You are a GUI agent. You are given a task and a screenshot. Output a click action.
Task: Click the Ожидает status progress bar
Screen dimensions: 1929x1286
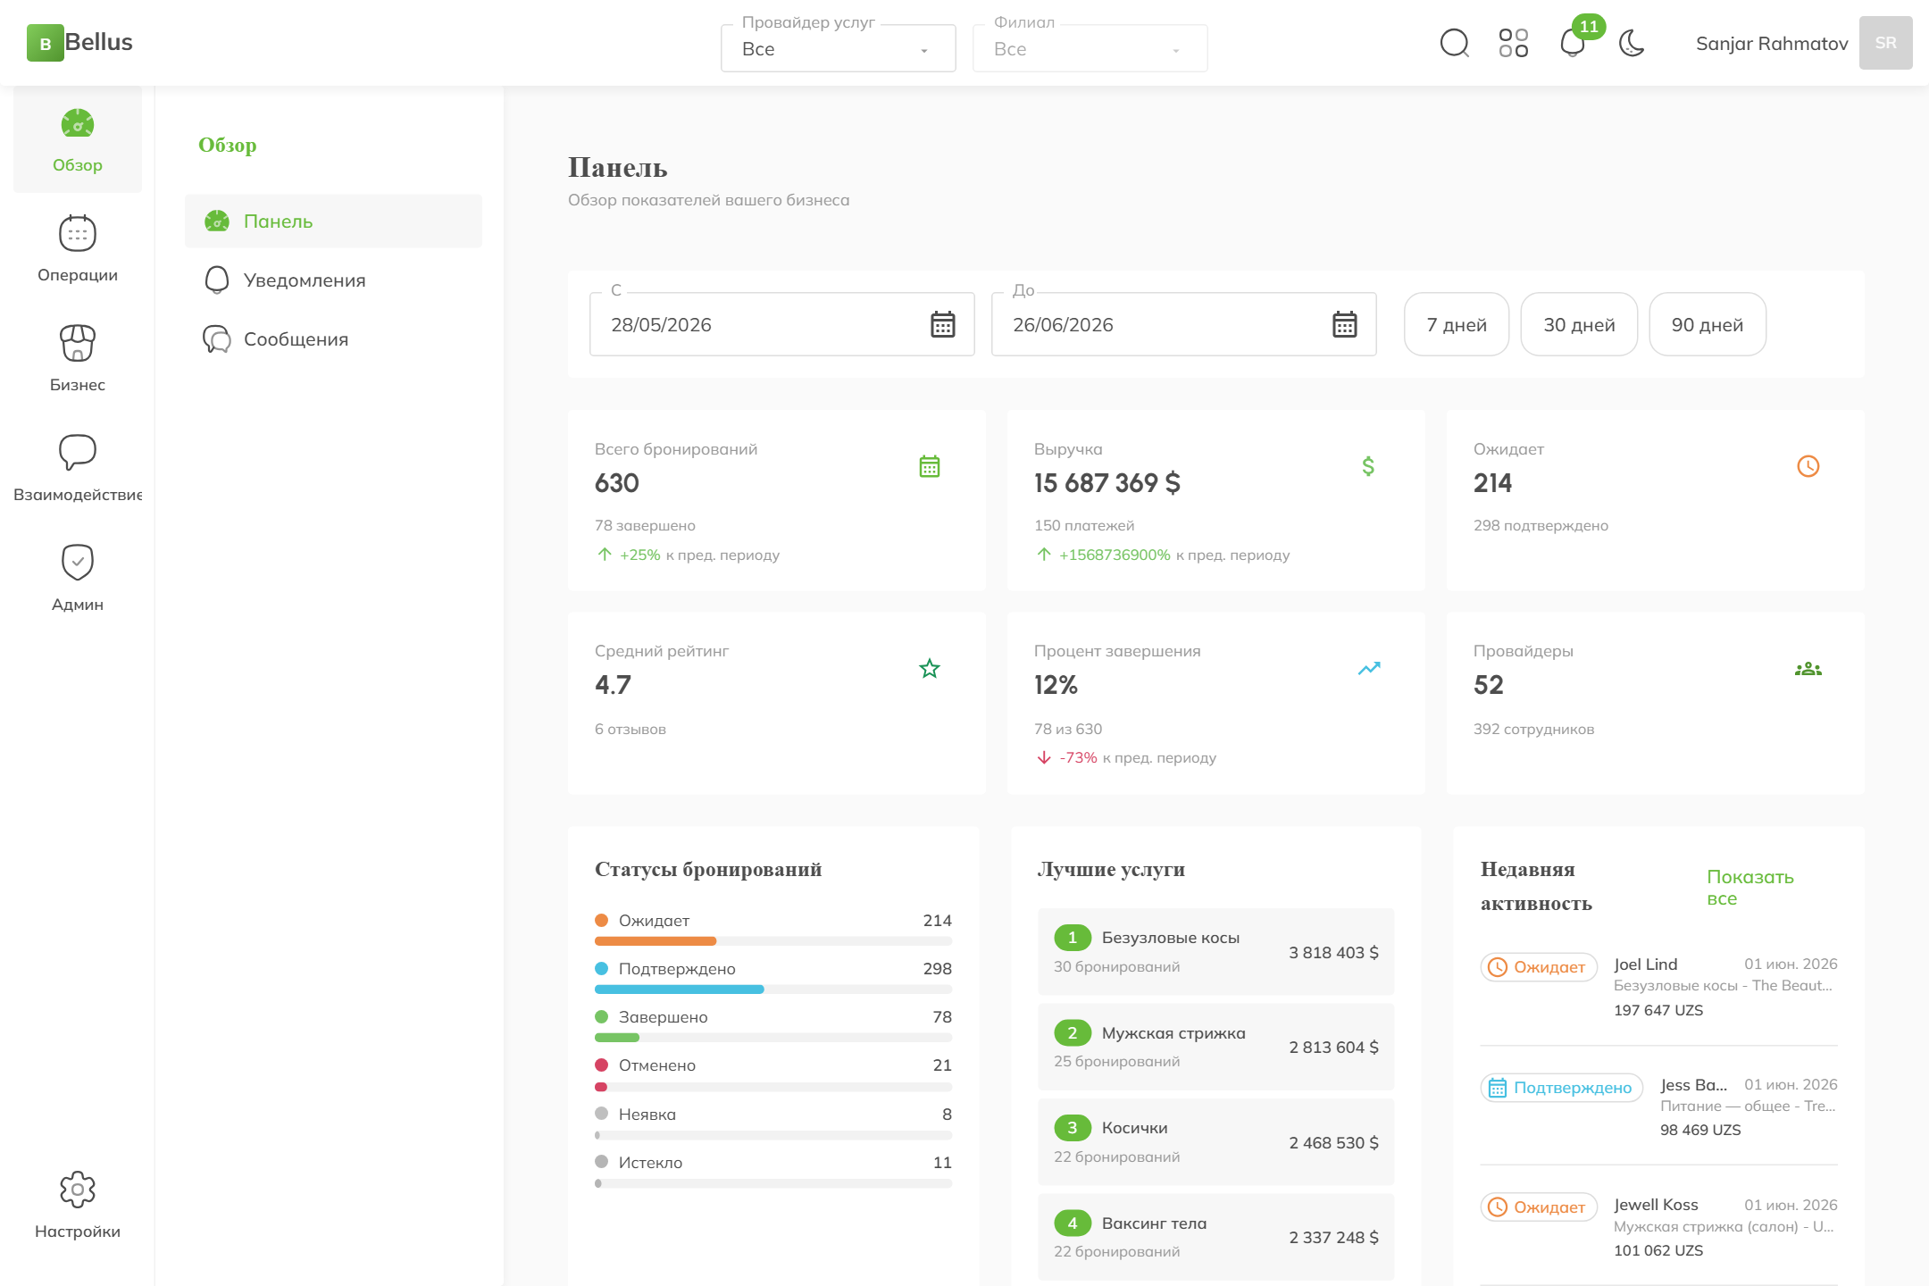pos(773,940)
